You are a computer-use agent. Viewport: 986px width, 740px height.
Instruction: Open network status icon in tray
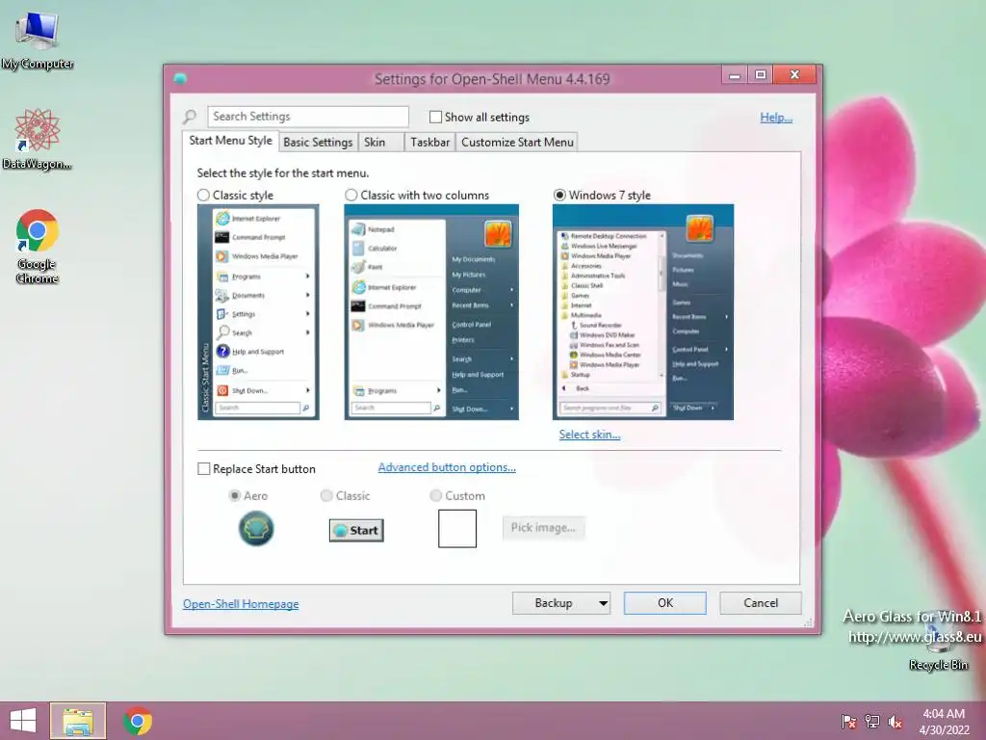872,722
